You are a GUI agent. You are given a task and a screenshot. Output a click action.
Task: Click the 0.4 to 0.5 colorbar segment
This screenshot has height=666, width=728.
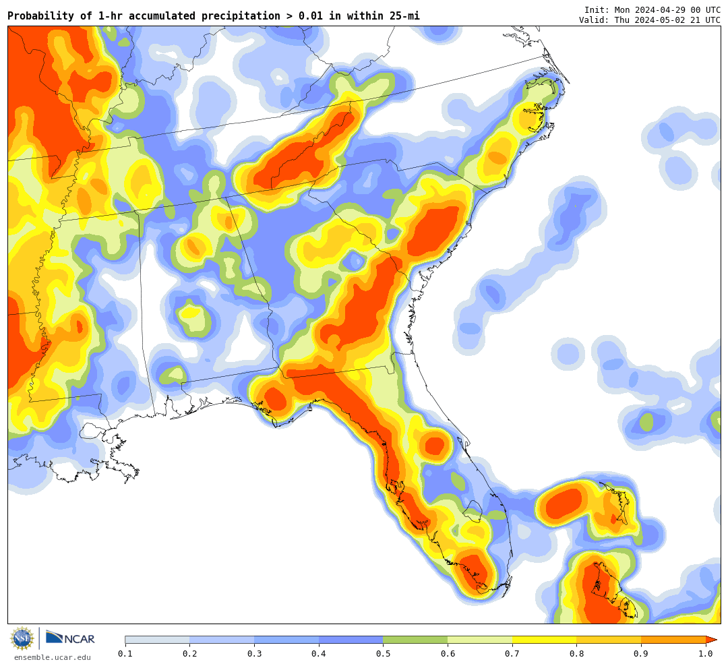351,640
